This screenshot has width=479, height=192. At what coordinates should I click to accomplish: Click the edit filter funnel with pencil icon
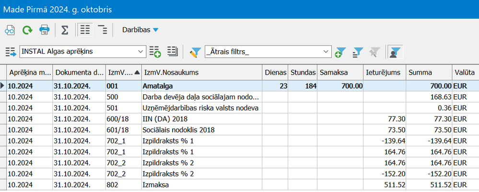pyautogui.click(x=195, y=52)
